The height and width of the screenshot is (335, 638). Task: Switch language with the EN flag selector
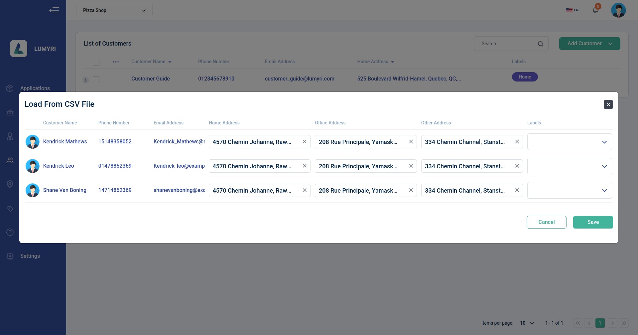[572, 10]
